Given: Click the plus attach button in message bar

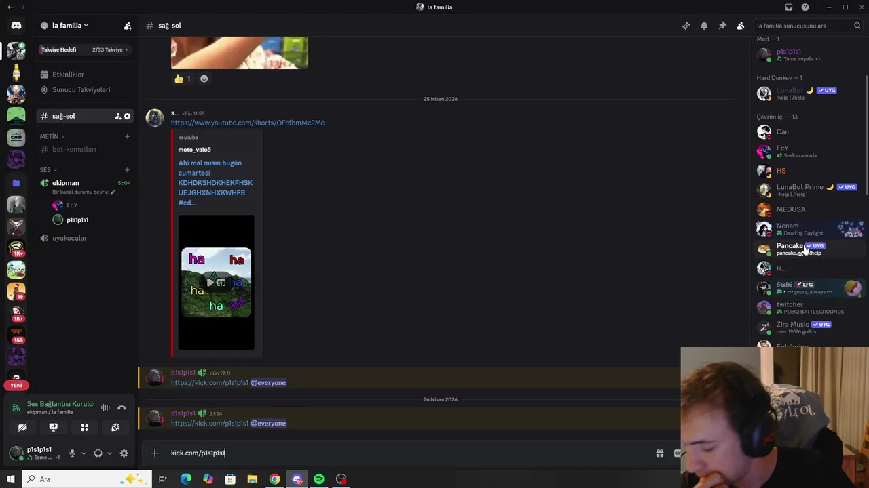Looking at the screenshot, I should 155,453.
